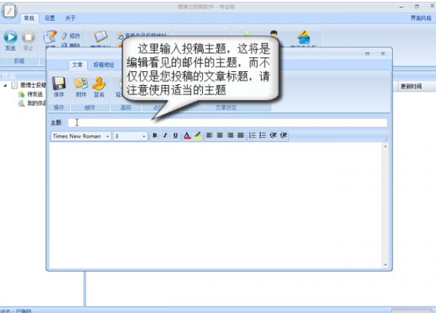
Task: Click the toolbar resize grip at right end
Action: [386, 139]
